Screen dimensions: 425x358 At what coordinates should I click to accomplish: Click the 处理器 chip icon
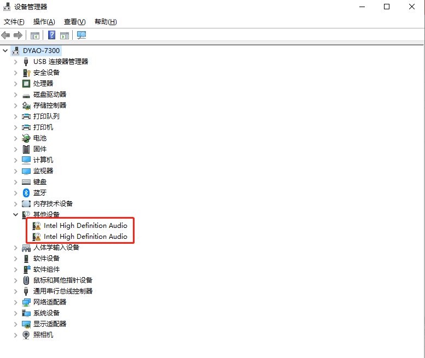coord(26,84)
